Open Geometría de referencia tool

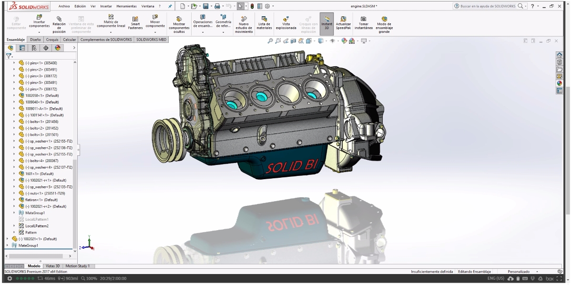[x=223, y=22]
